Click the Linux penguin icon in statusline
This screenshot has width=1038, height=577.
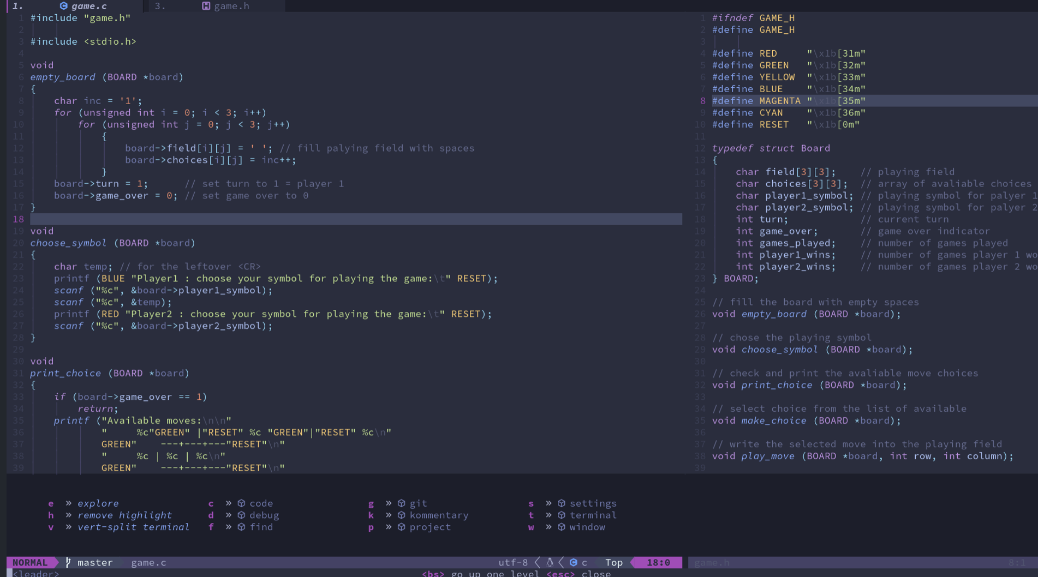click(550, 562)
